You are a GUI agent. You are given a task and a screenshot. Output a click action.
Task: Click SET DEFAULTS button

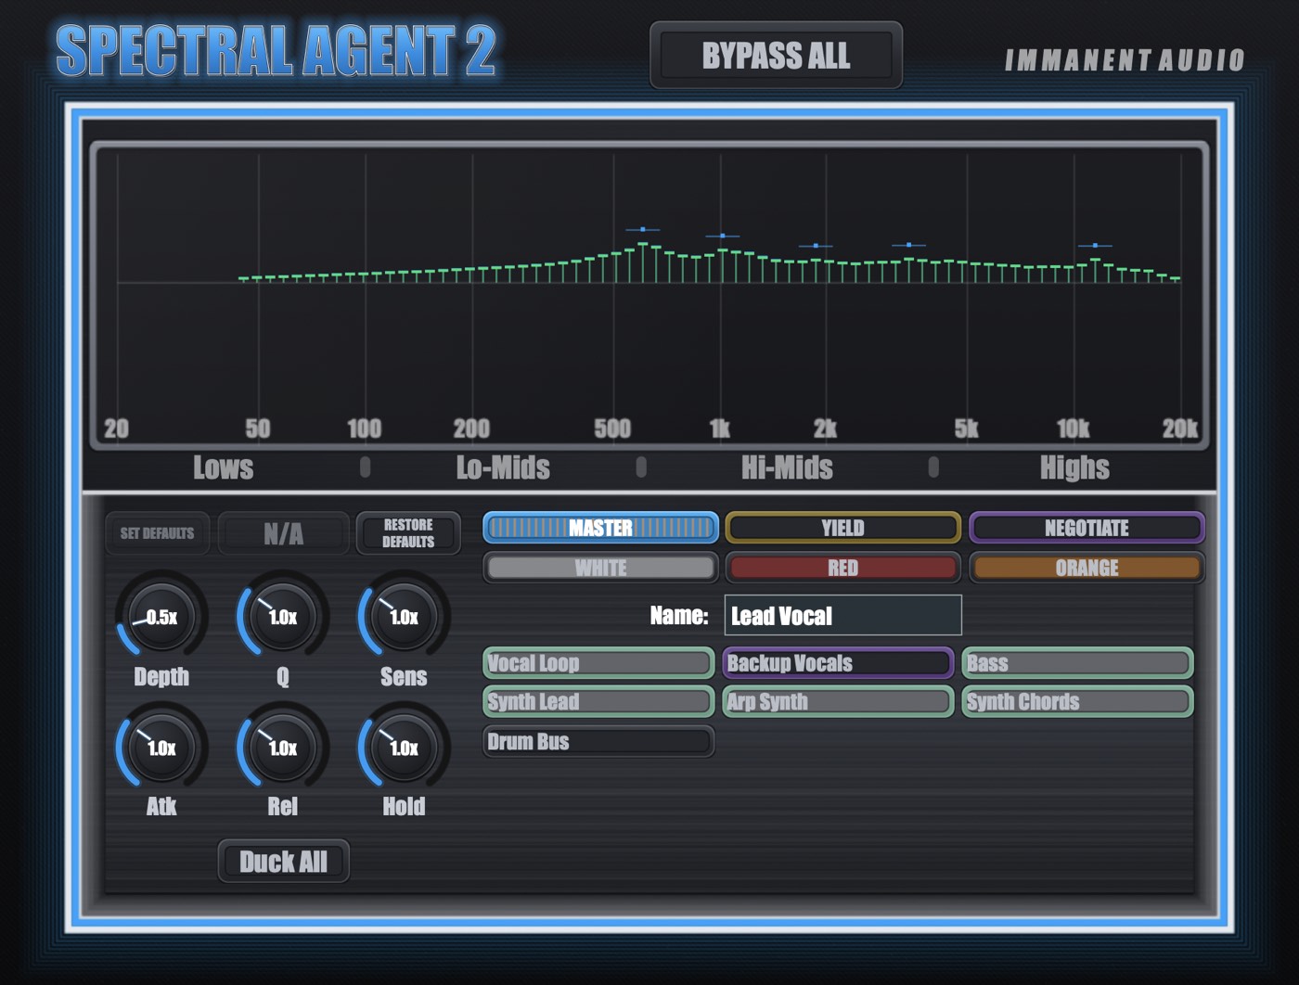click(x=158, y=533)
